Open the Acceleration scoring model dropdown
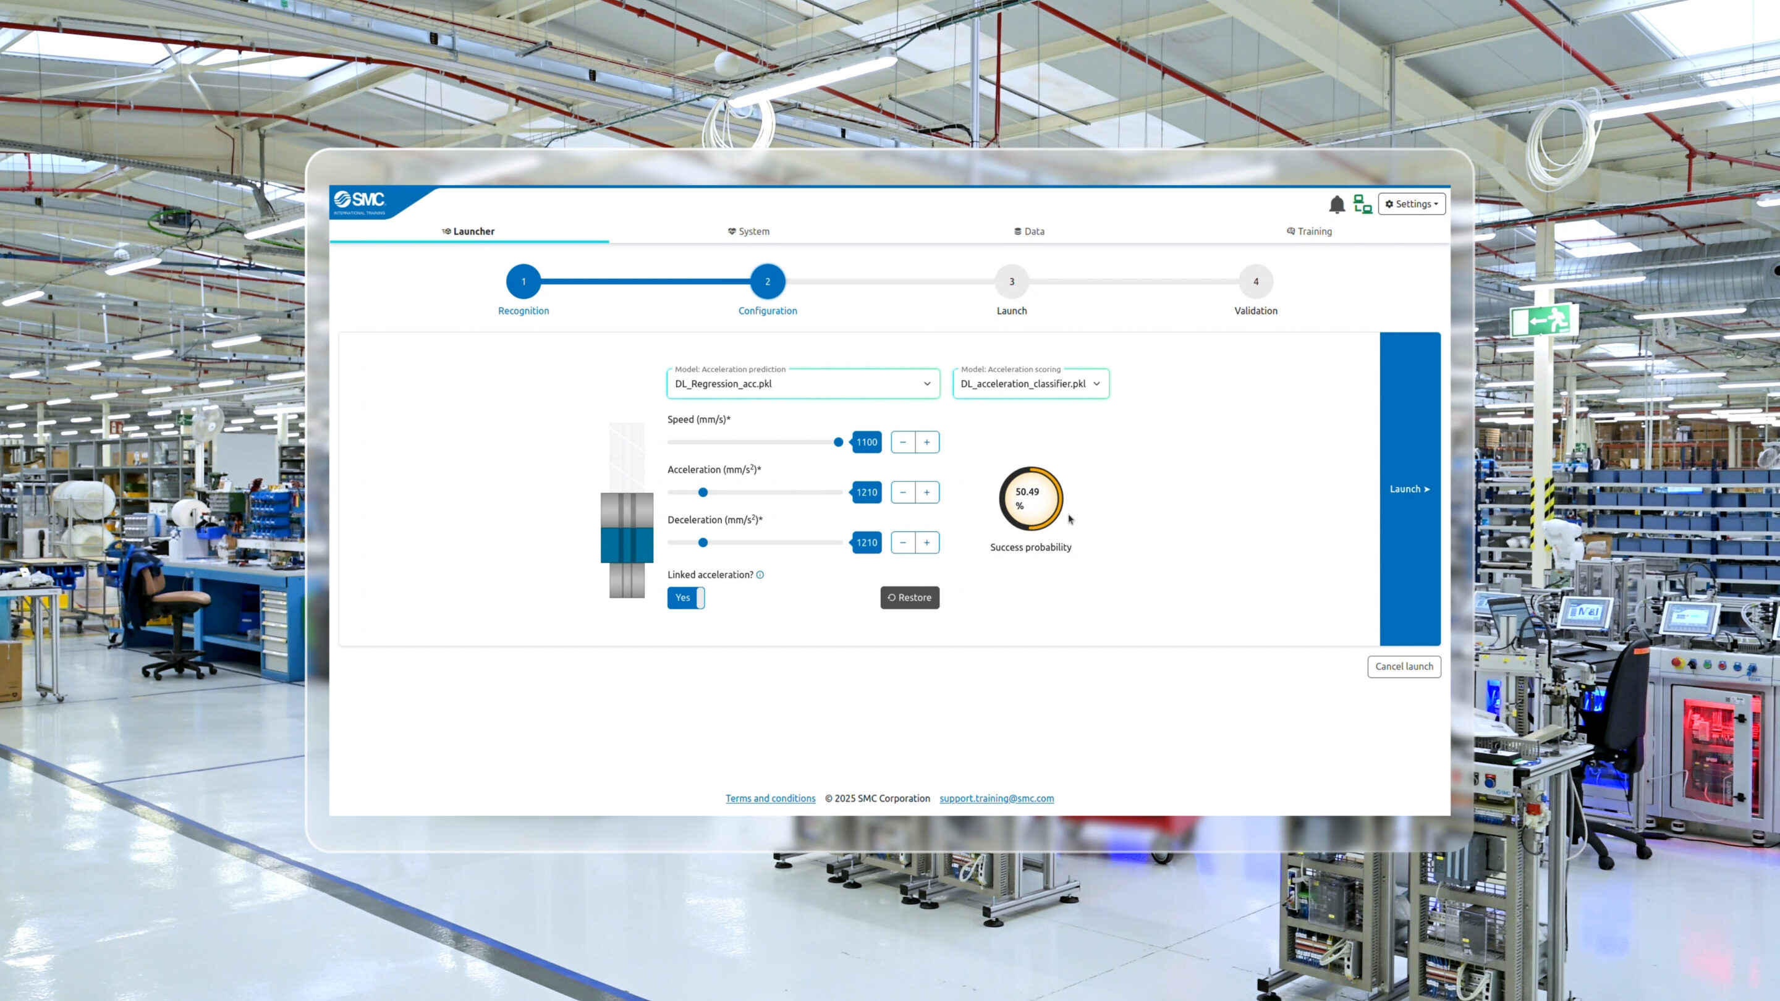This screenshot has height=1001, width=1780. pyautogui.click(x=1030, y=384)
